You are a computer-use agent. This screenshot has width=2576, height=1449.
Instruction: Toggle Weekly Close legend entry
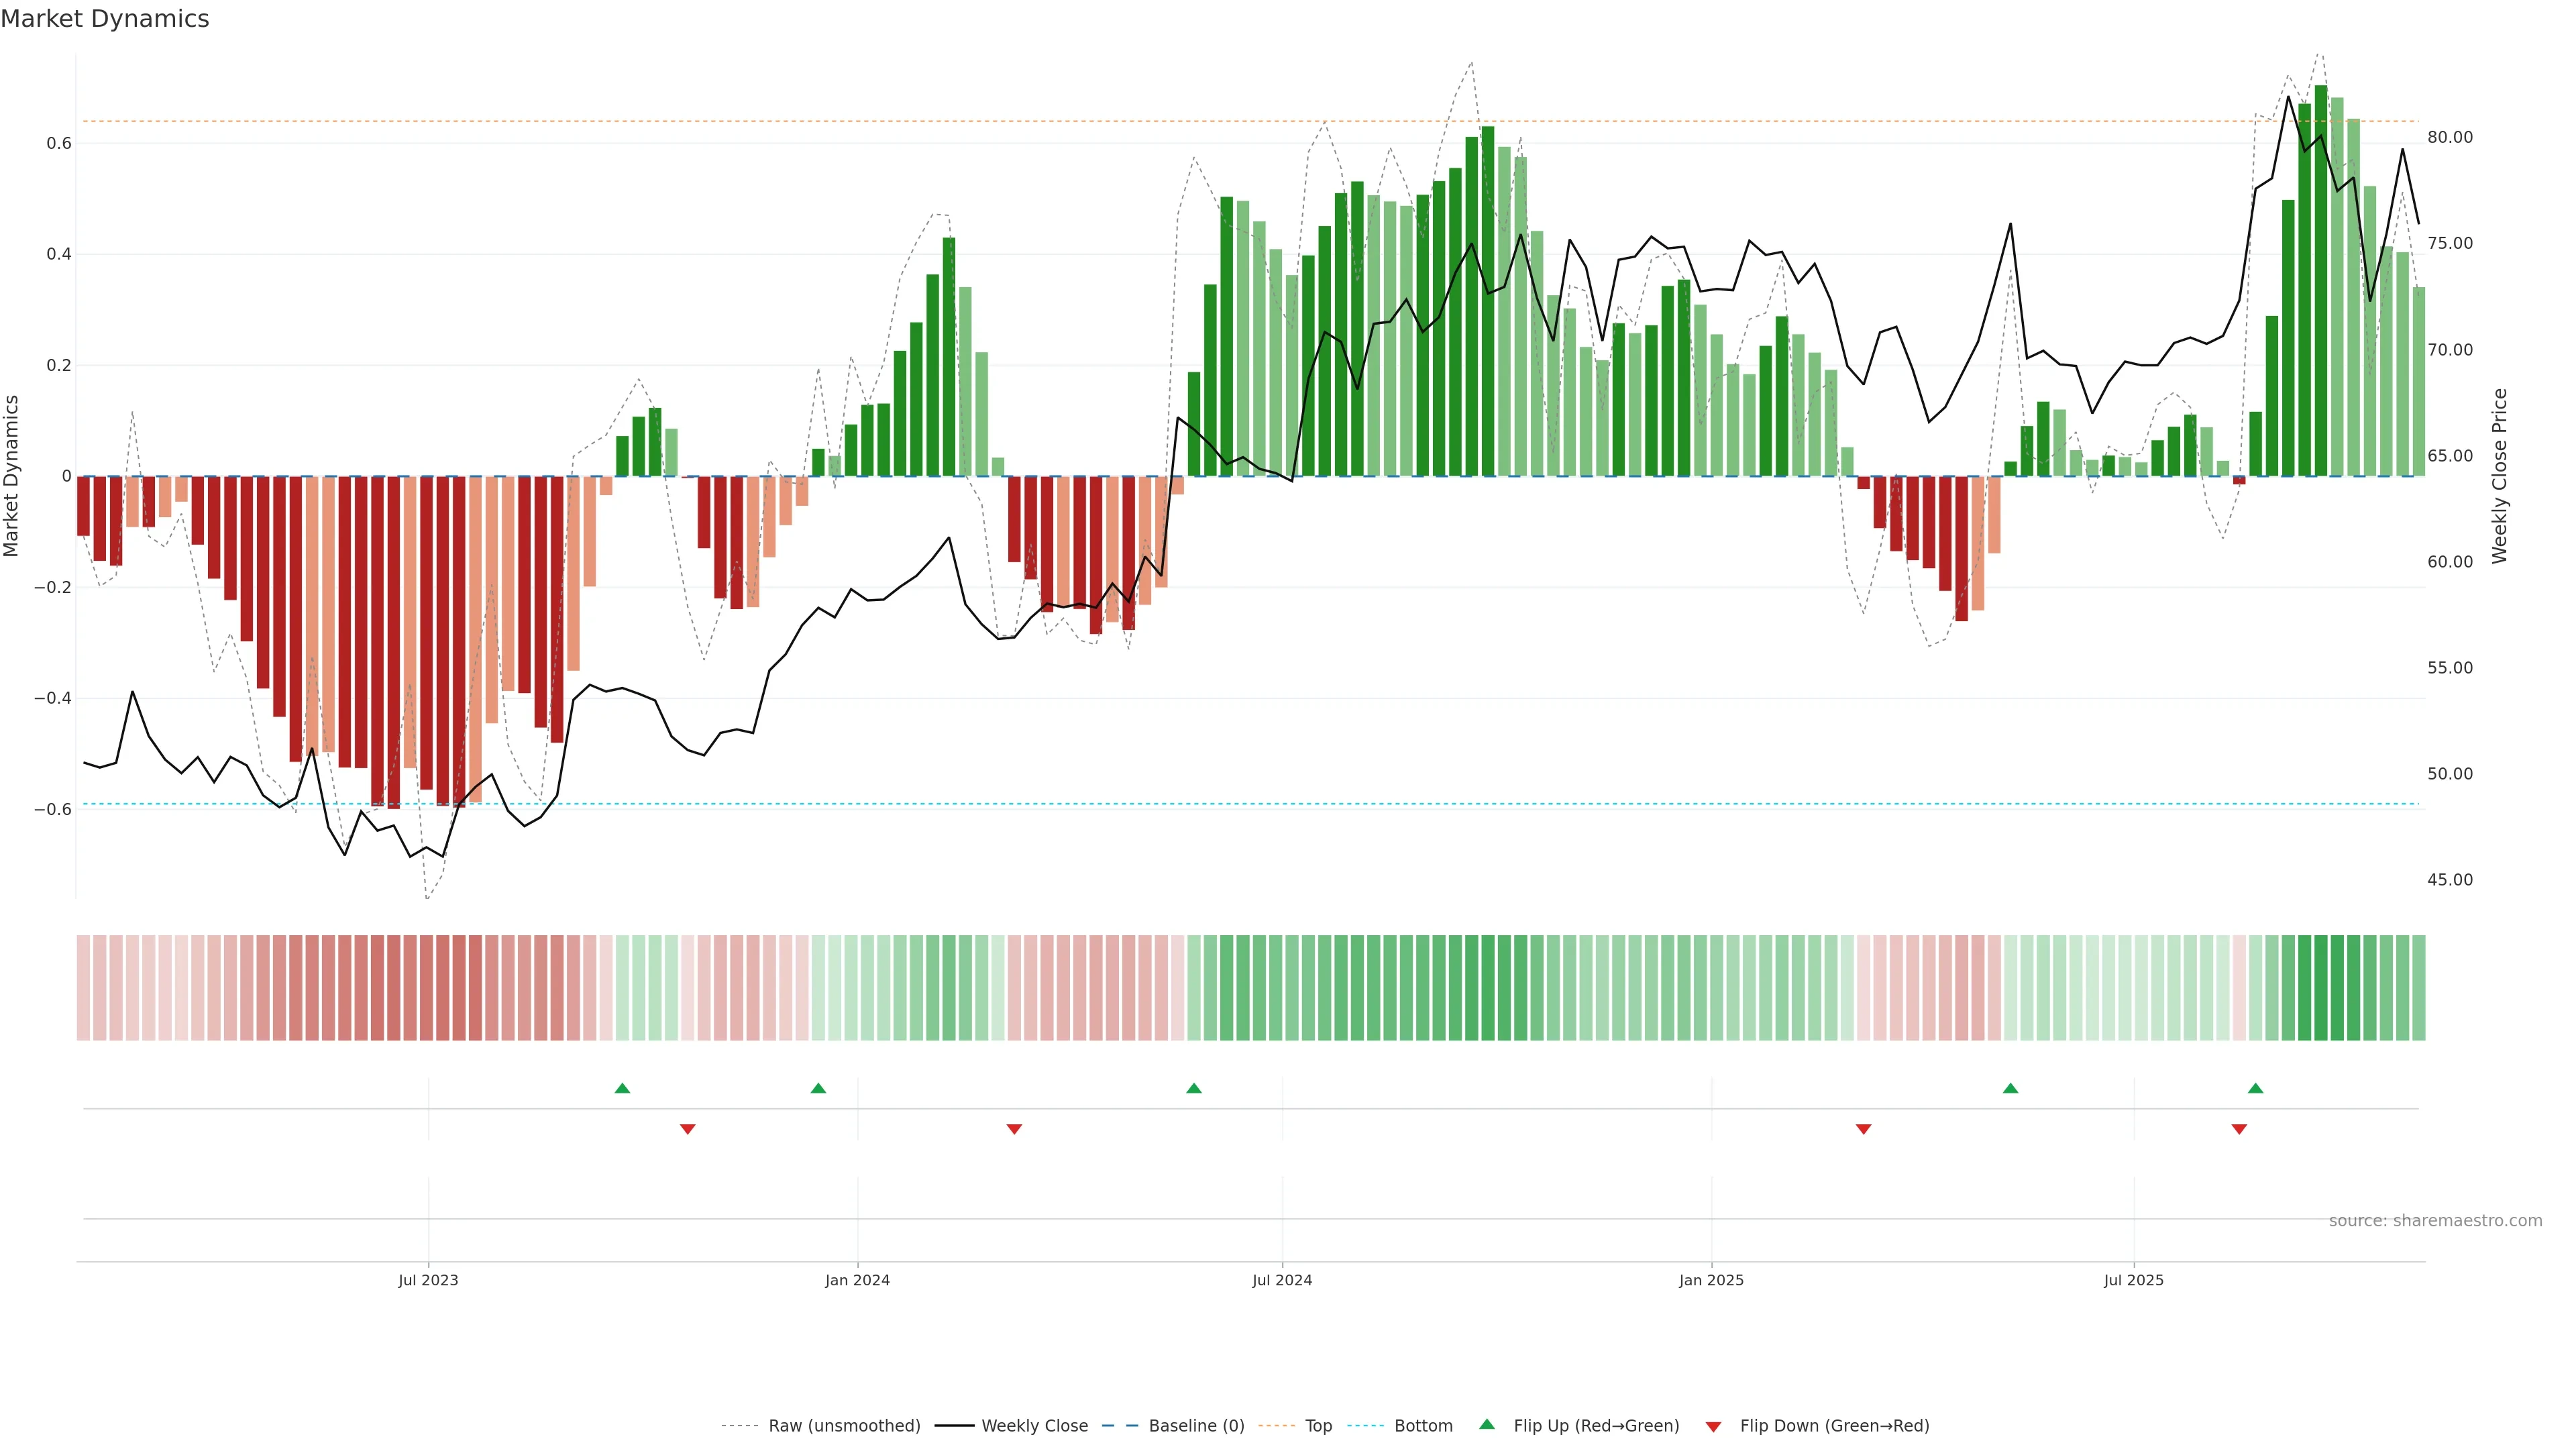pos(1034,1426)
